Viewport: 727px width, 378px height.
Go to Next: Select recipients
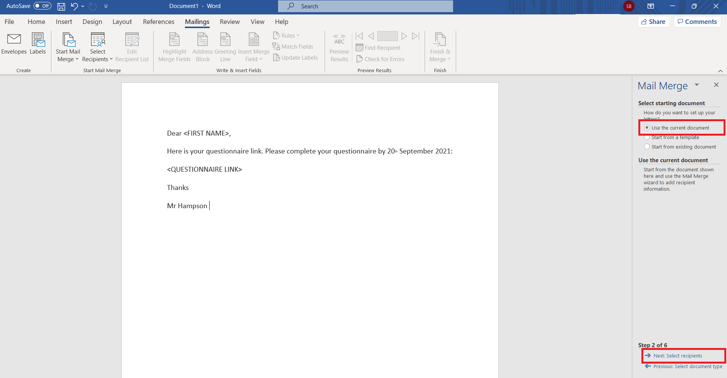[678, 356]
